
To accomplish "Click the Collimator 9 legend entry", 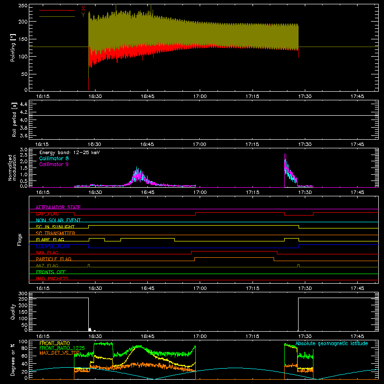I will click(54, 164).
